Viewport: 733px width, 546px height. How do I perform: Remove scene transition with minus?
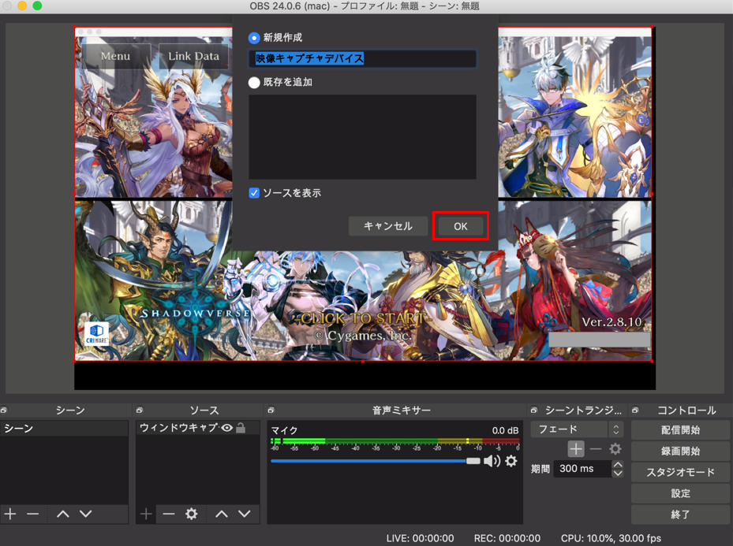596,449
